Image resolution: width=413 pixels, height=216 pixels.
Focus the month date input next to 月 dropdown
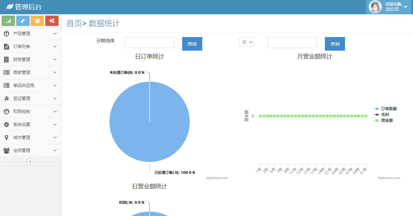tap(292, 43)
